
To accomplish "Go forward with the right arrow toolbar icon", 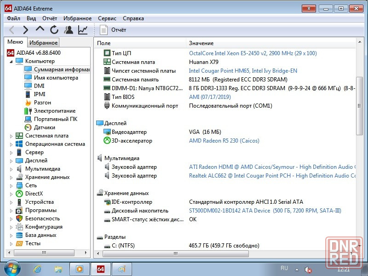I will pyautogui.click(x=25, y=30).
